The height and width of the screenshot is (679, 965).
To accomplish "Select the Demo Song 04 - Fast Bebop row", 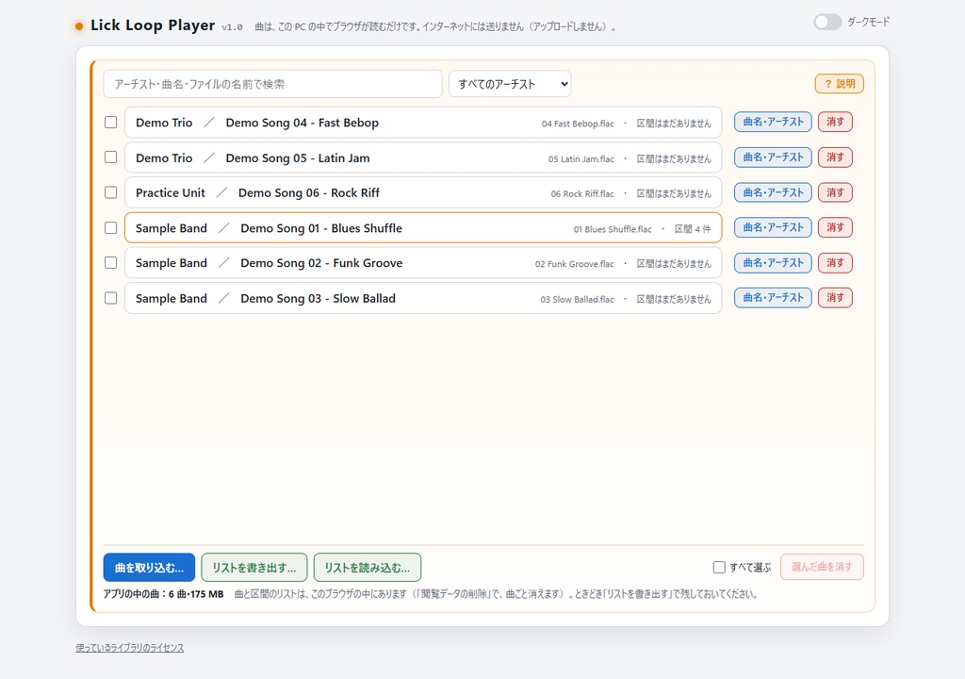I will point(423,123).
